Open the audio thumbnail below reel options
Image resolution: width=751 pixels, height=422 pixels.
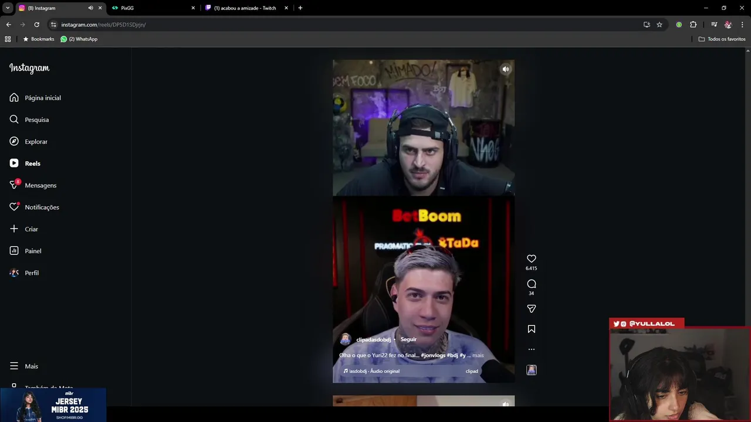(x=532, y=370)
